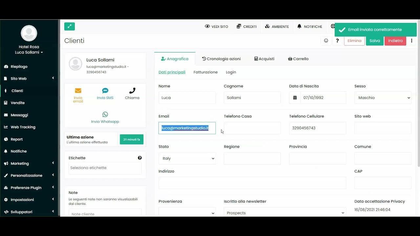Open the Iscritto alla newsletter Prospects dropdown
The width and height of the screenshot is (420, 236).
pos(284,212)
